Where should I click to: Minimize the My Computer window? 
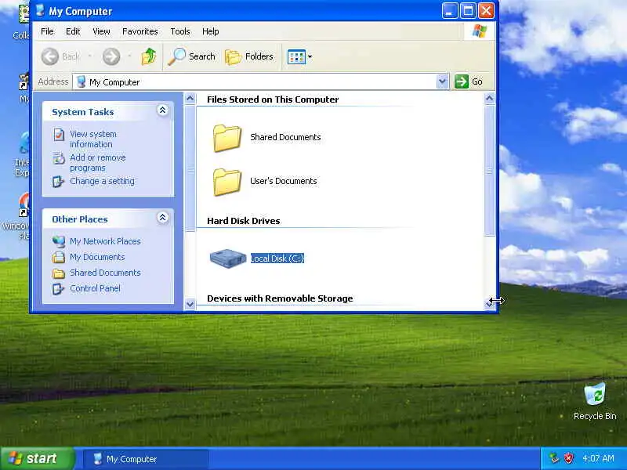point(450,11)
